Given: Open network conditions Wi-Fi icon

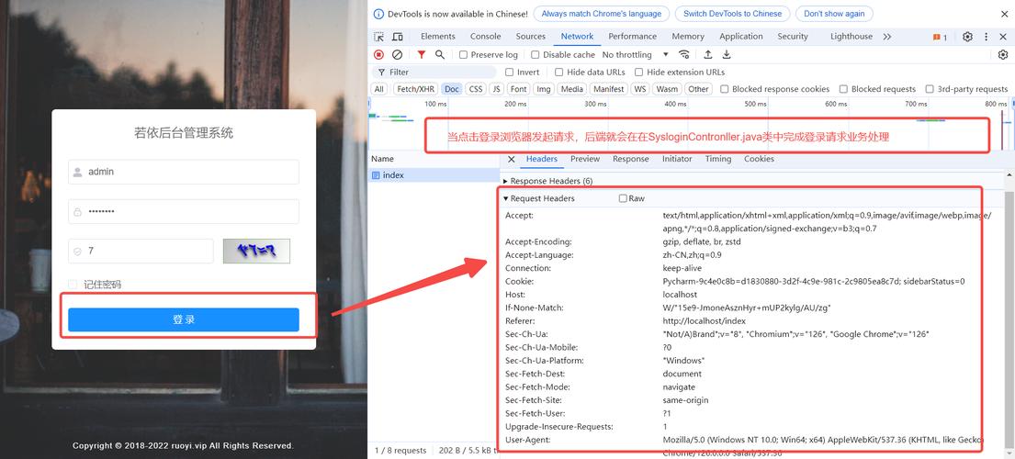Looking at the screenshot, I should click(x=684, y=55).
